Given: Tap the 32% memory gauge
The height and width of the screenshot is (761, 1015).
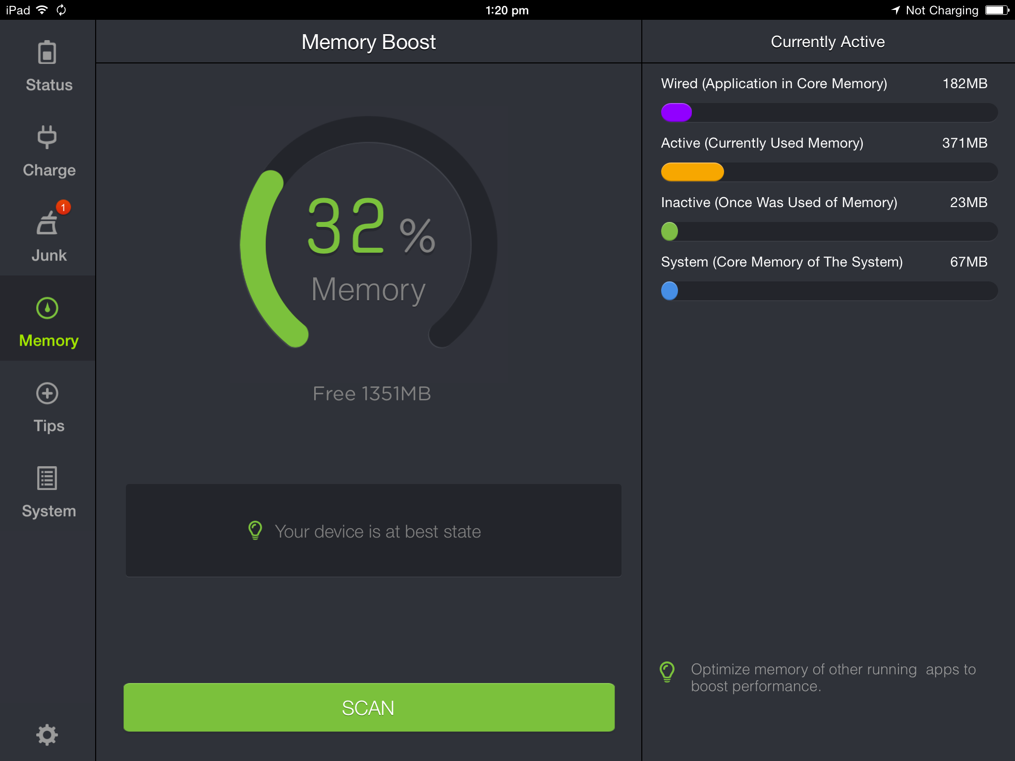Looking at the screenshot, I should (369, 233).
